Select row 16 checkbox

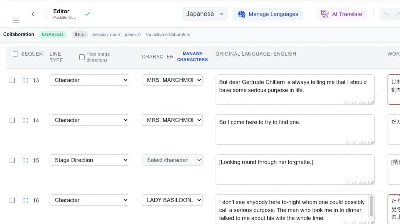pyautogui.click(x=12, y=200)
